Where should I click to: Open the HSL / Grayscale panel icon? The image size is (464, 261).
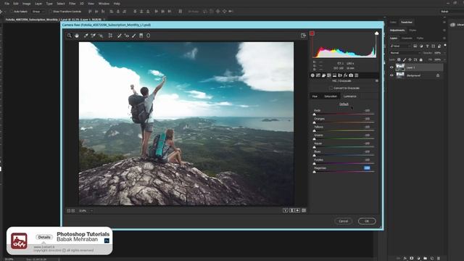tap(329, 75)
